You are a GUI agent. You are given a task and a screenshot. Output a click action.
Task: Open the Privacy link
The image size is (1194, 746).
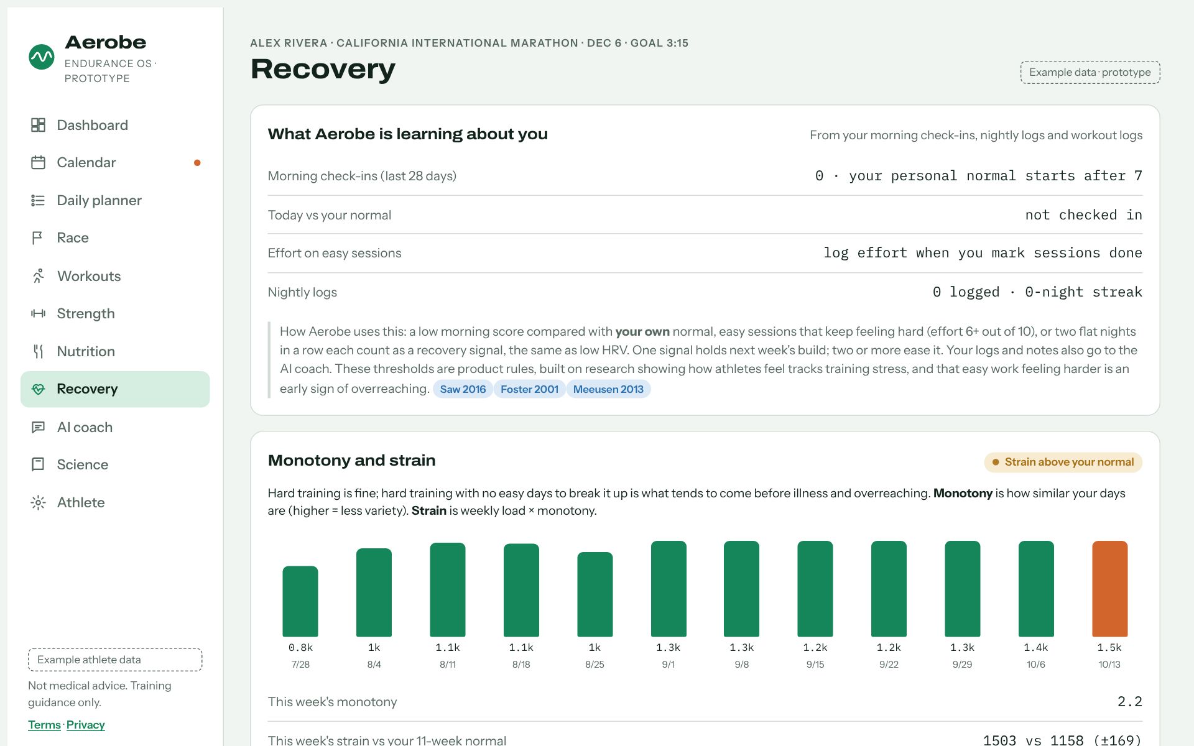[85, 725]
